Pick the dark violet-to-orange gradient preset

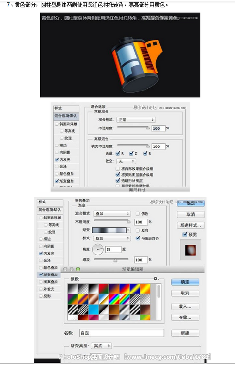(114, 289)
